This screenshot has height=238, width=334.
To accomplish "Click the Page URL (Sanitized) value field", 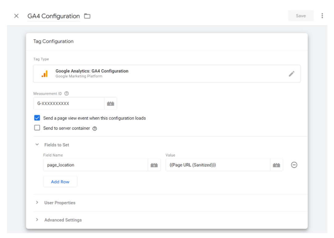I will point(218,165).
